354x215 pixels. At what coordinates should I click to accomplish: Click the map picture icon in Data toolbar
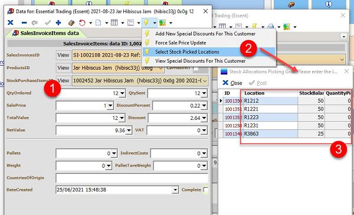pos(163,22)
